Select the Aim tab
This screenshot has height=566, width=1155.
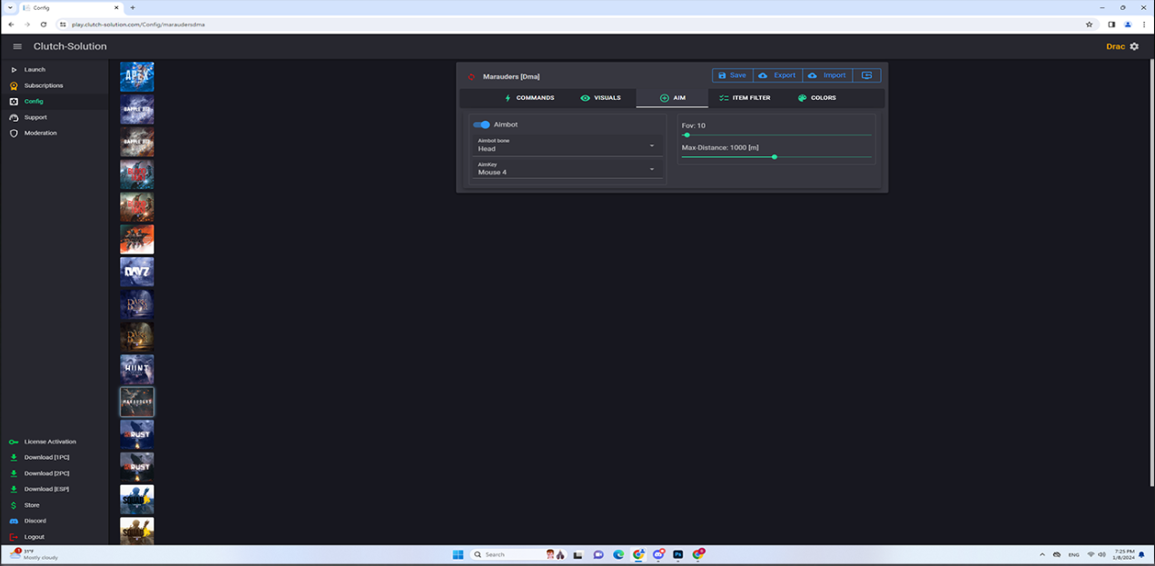[673, 98]
